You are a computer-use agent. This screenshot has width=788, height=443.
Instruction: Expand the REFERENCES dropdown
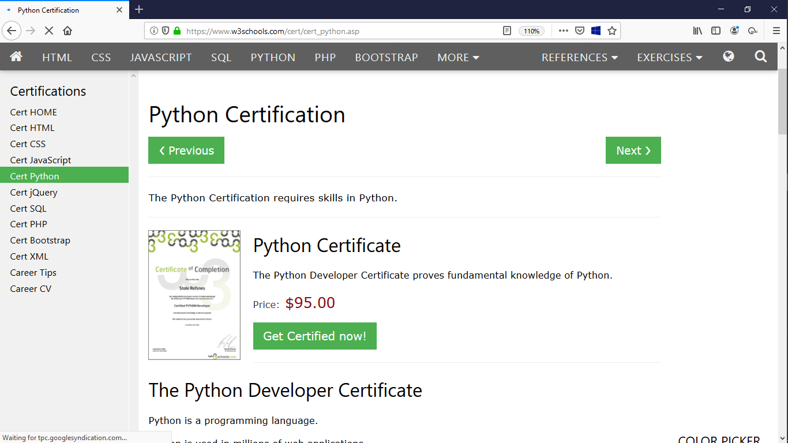click(580, 57)
